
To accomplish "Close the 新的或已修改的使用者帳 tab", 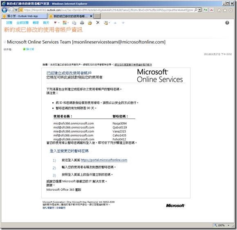I will point(91,16).
